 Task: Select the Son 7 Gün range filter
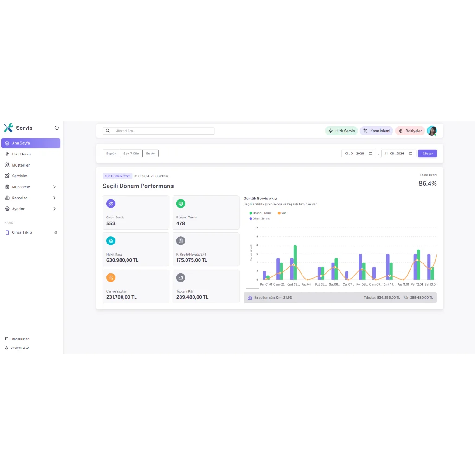point(131,154)
